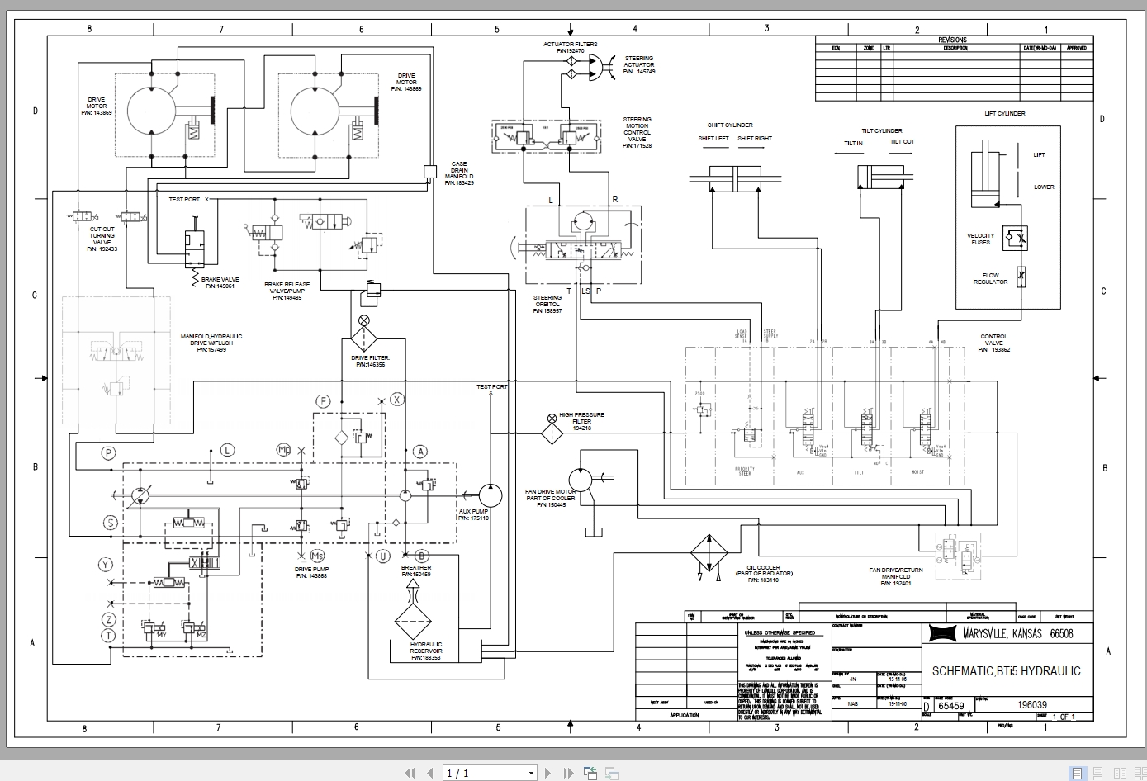Select single page view mode
The height and width of the screenshot is (781, 1147).
tap(1078, 773)
